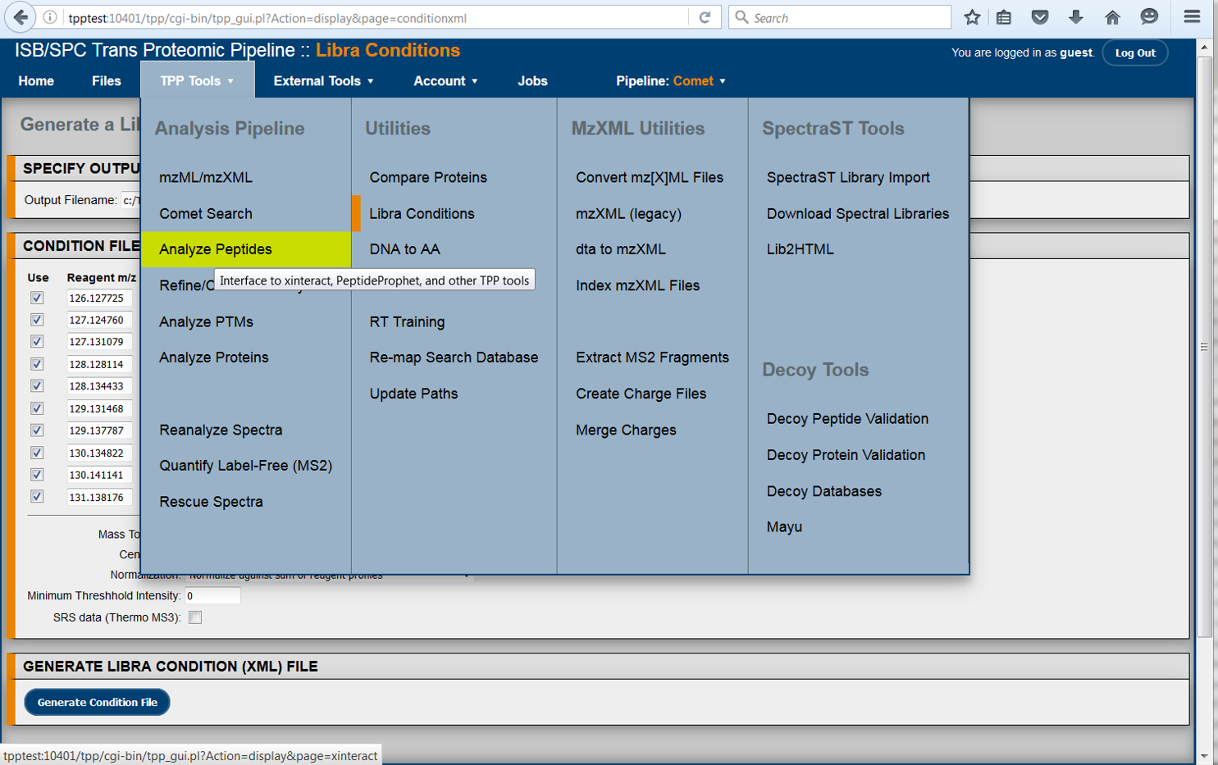This screenshot has height=765, width=1218.
Task: Go to browser home icon
Action: [1112, 17]
